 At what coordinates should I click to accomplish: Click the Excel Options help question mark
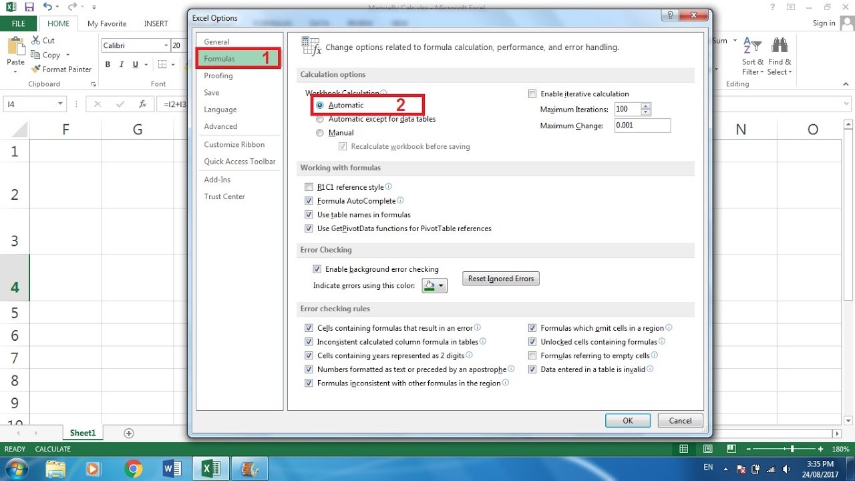click(671, 16)
